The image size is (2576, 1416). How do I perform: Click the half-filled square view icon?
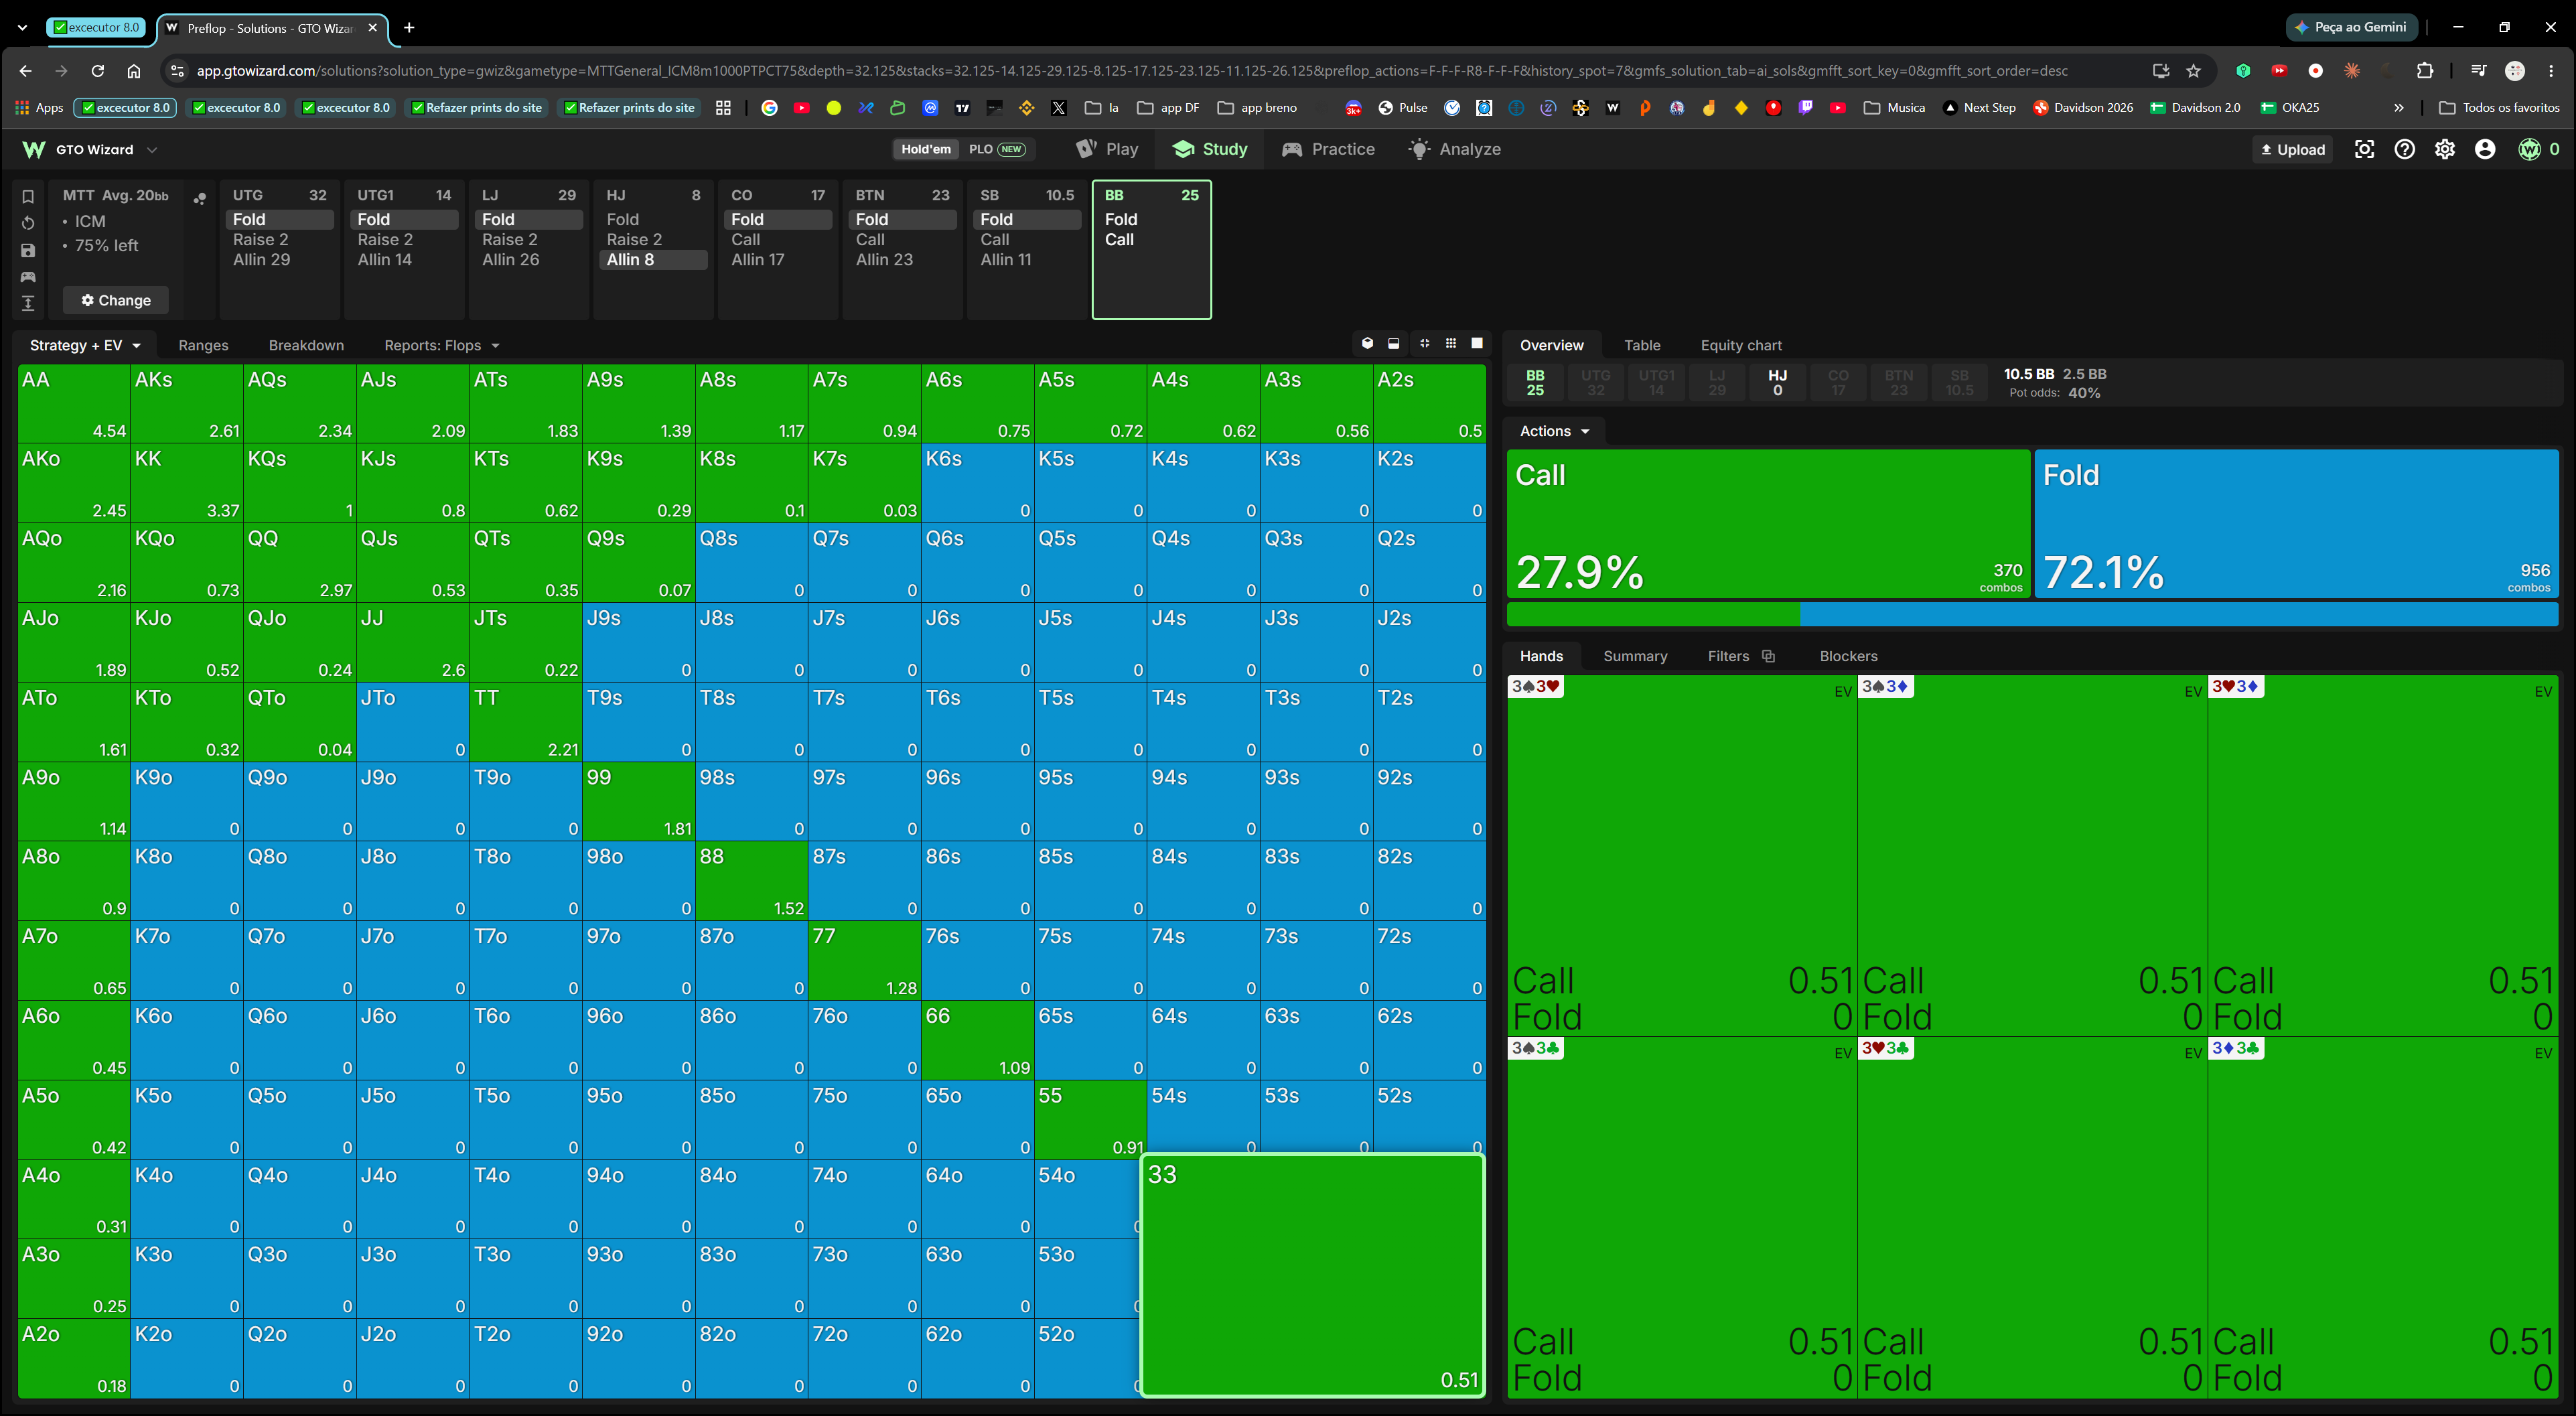[x=1394, y=344]
